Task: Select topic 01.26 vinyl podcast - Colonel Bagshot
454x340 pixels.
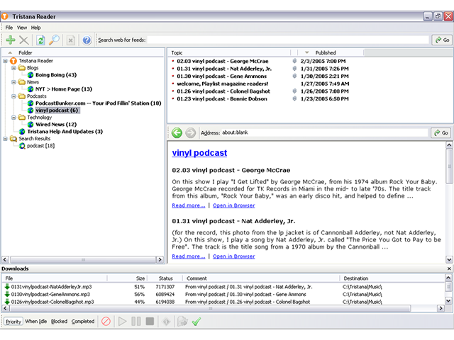Action: (223, 91)
